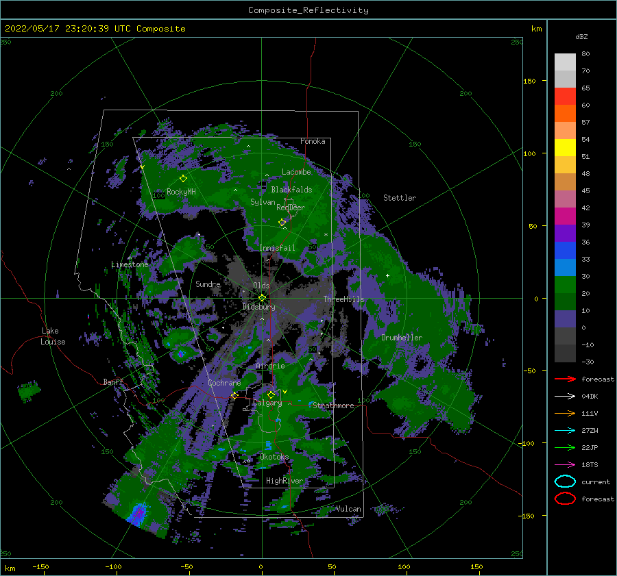The image size is (617, 576).
Task: Click the Airdrie city label
Action: tap(270, 366)
